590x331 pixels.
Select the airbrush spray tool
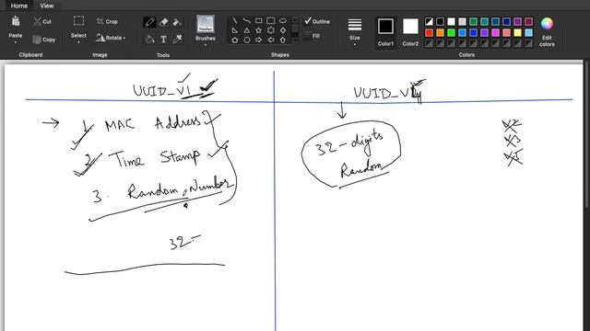[x=177, y=22]
